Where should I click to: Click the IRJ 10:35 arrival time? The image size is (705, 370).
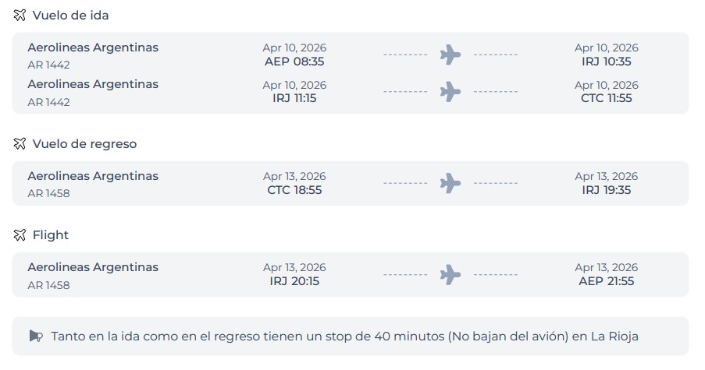[x=607, y=62]
